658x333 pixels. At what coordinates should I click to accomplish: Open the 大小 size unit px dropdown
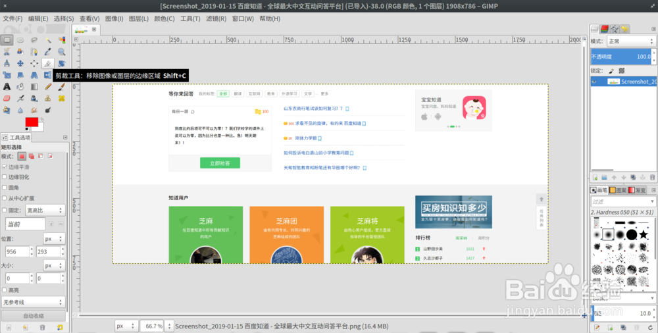pyautogui.click(x=54, y=265)
